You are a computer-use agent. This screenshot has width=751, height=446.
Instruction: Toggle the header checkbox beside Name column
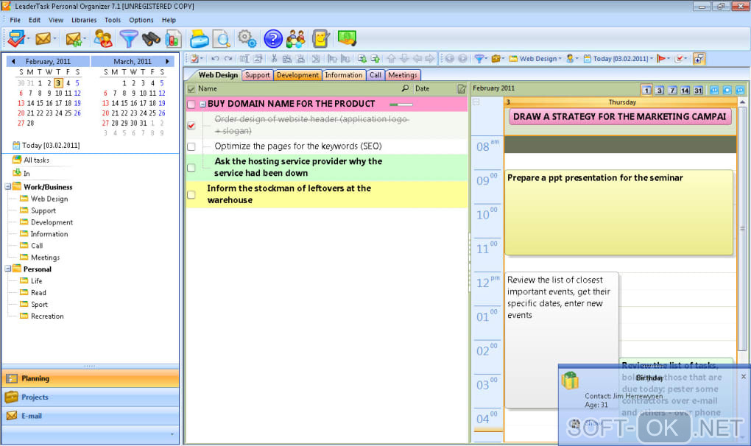(191, 89)
